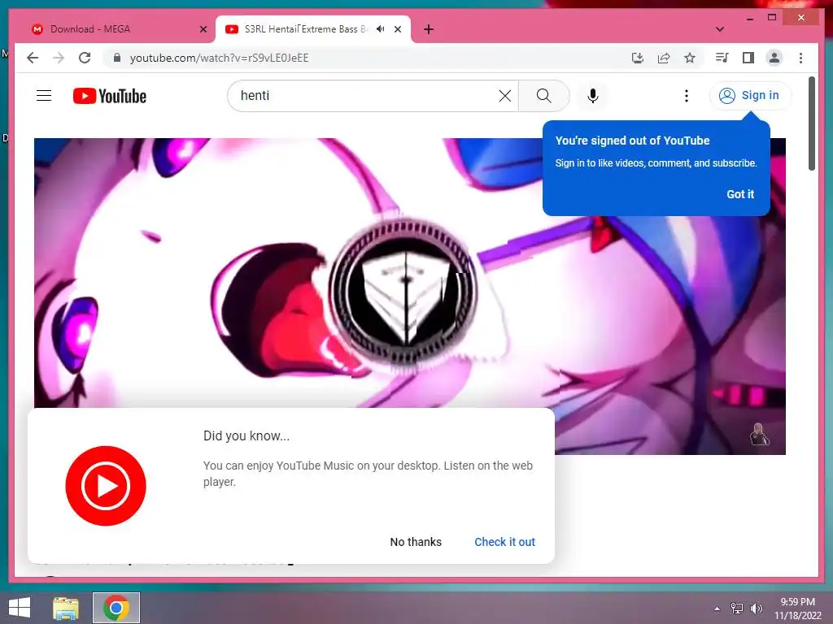Run the search with the magnifier button
Viewport: 833px width, 624px height.
543,96
